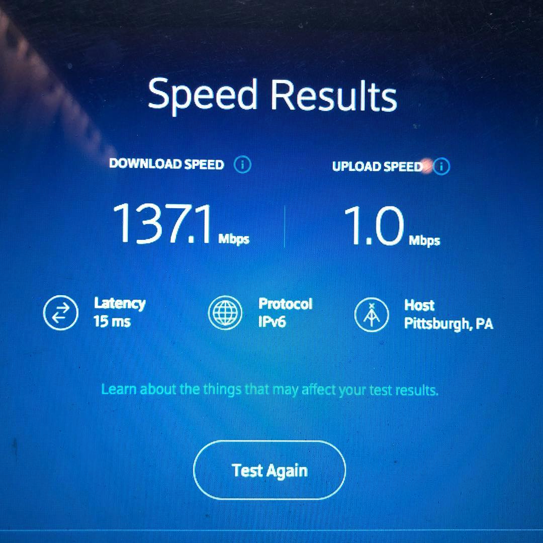Select the Latency arrows icon
Screen dimensions: 543x543
coord(61,313)
